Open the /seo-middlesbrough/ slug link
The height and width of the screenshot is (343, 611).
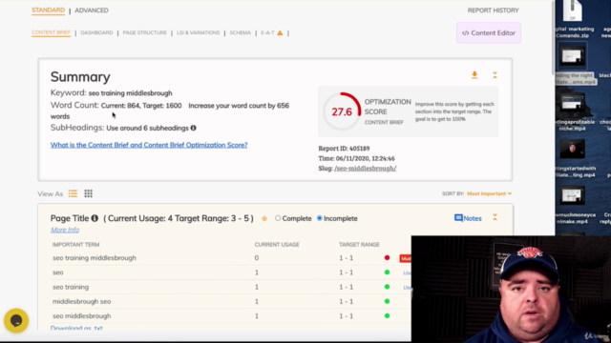click(365, 169)
